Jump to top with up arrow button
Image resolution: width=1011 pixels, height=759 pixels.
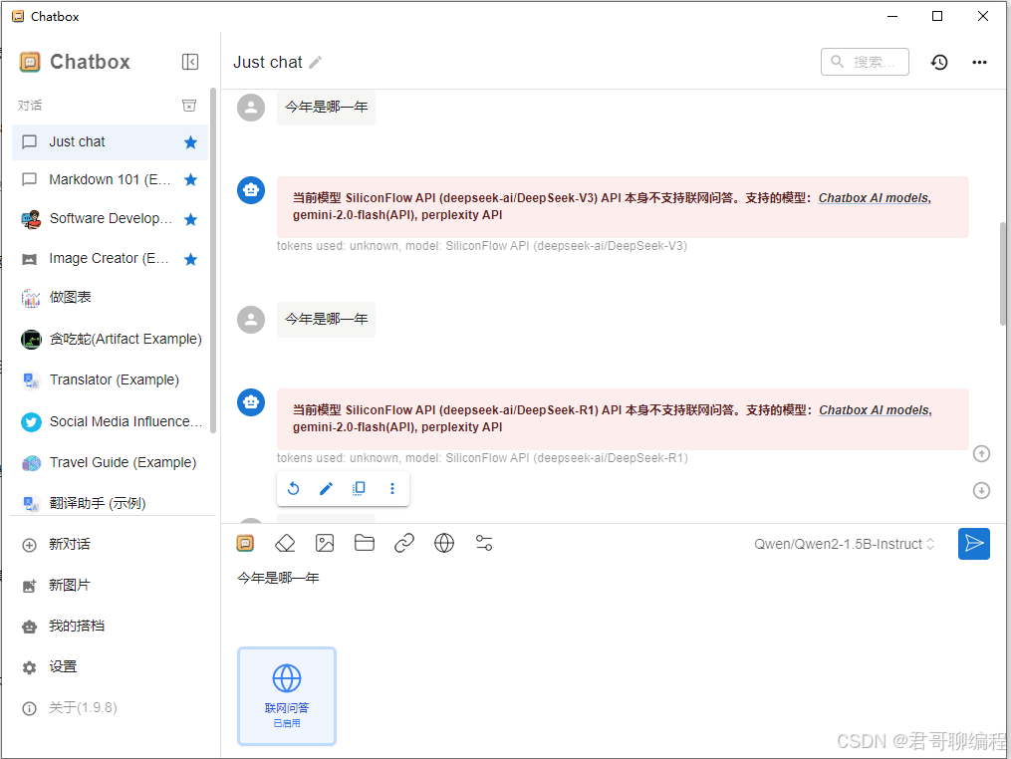[x=981, y=454]
